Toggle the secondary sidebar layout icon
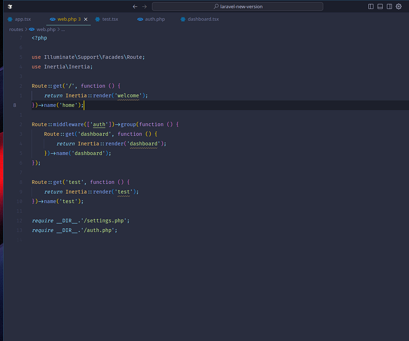Image resolution: width=409 pixels, height=341 pixels. point(389,7)
